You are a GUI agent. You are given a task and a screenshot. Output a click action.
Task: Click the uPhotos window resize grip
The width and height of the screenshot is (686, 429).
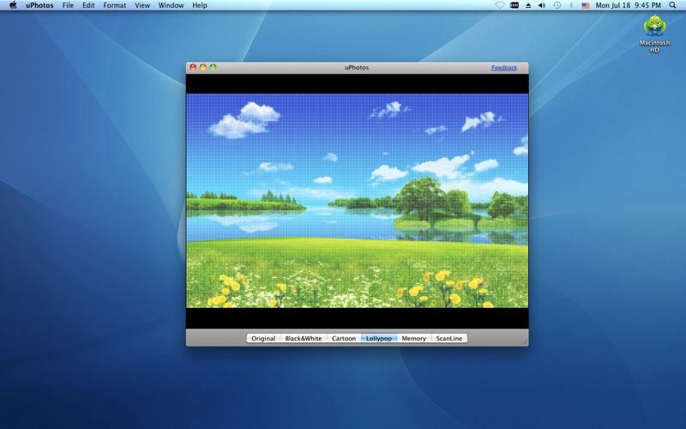point(525,342)
